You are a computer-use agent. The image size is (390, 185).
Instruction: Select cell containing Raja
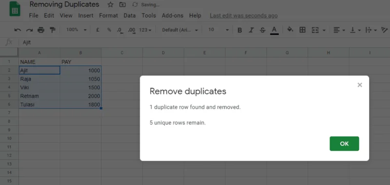39,79
